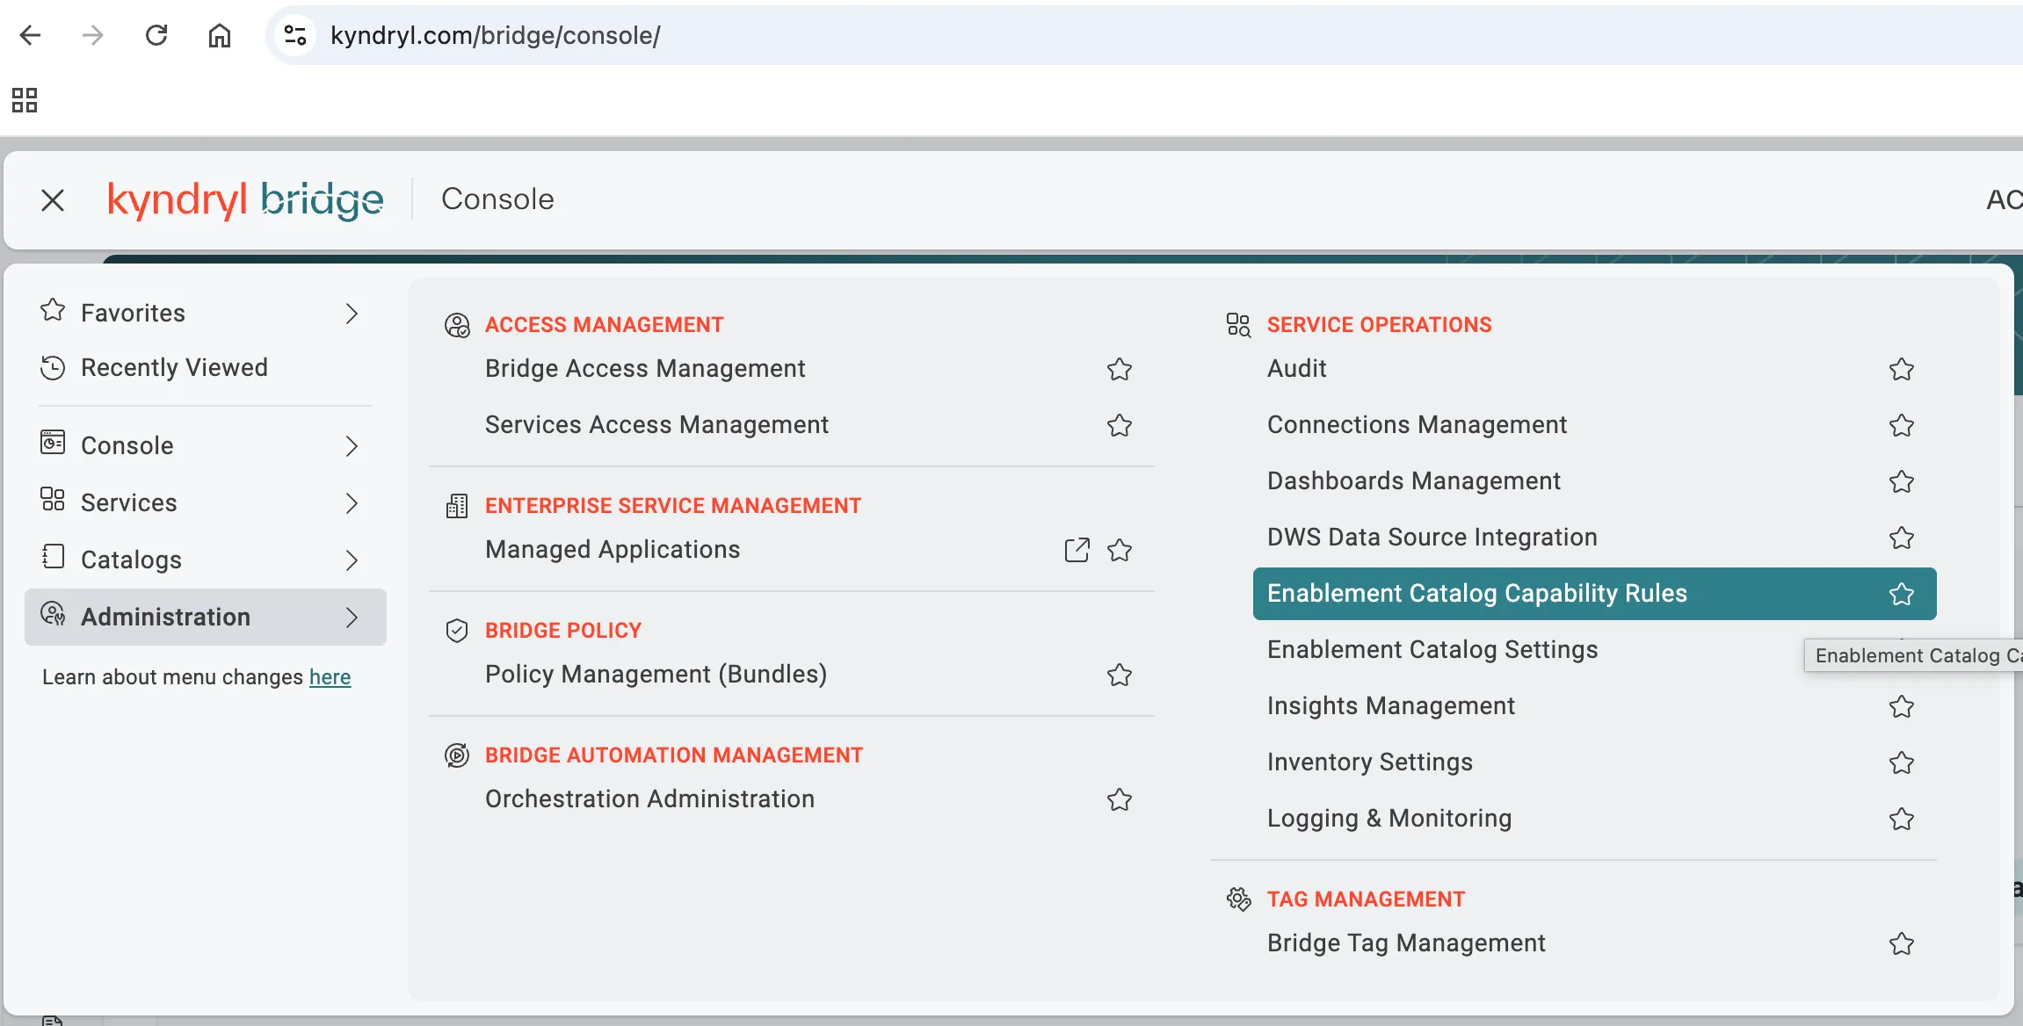Open the apps grid icon in bookmarks bar
2023x1026 pixels.
(25, 100)
